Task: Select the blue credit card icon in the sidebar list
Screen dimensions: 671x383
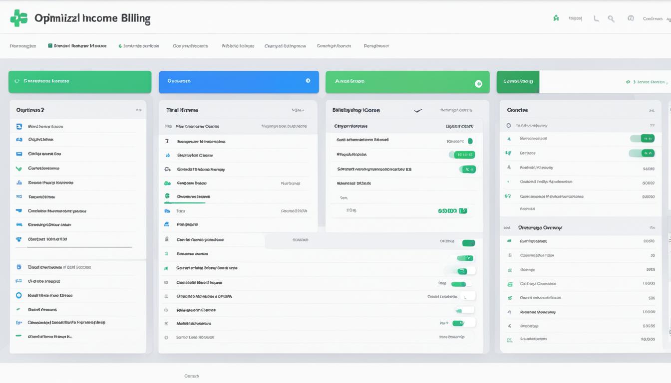Action: [19, 154]
